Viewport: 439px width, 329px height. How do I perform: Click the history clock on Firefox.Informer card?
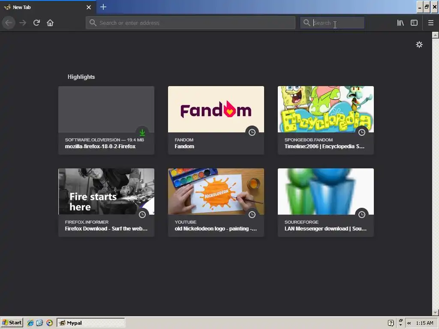click(142, 215)
